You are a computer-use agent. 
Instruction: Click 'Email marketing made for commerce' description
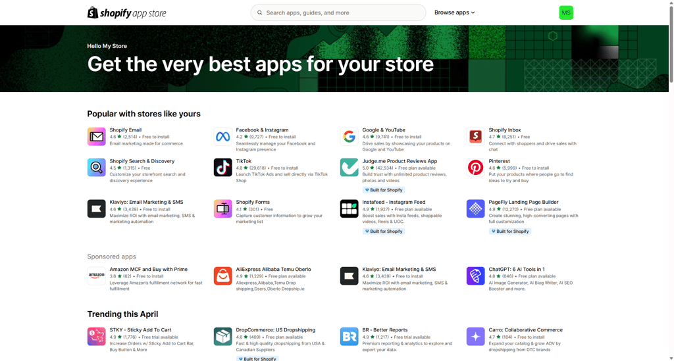click(146, 143)
